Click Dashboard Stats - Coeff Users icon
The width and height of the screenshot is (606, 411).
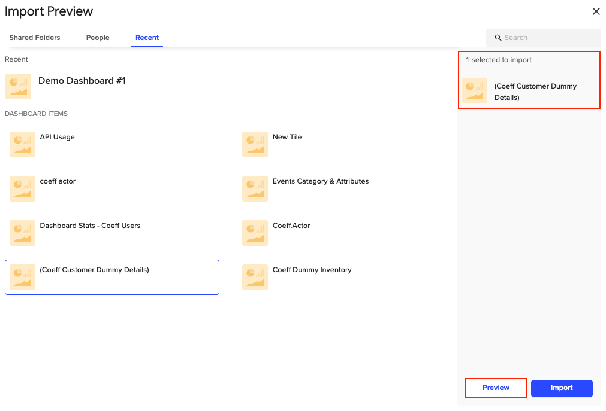coord(22,233)
